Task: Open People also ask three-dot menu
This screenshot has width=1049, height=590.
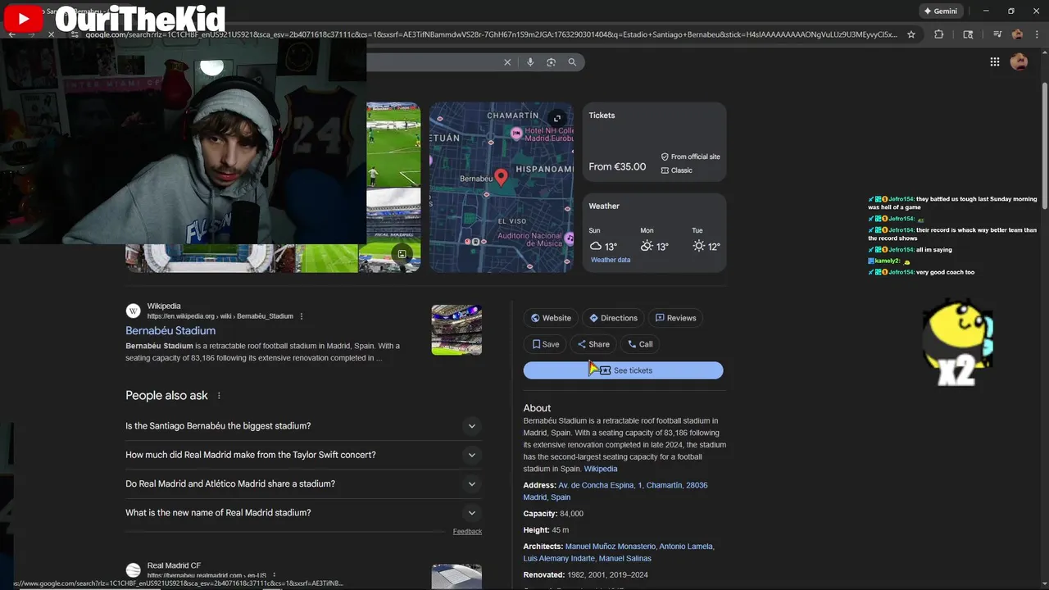Action: [219, 396]
